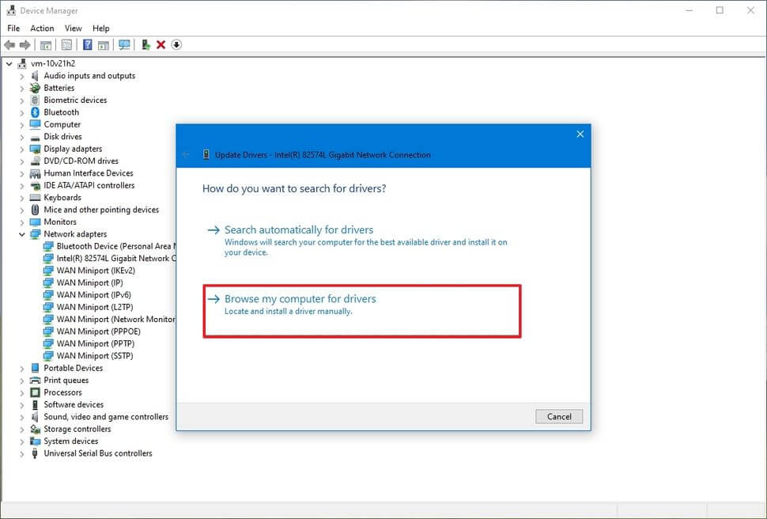Collapse the Network adapters node

pos(22,234)
